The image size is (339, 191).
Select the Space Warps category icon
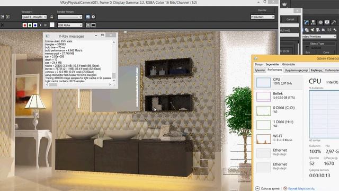(x=329, y=30)
